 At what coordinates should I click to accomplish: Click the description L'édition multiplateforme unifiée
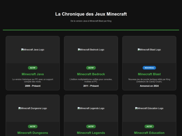click(x=91, y=81)
